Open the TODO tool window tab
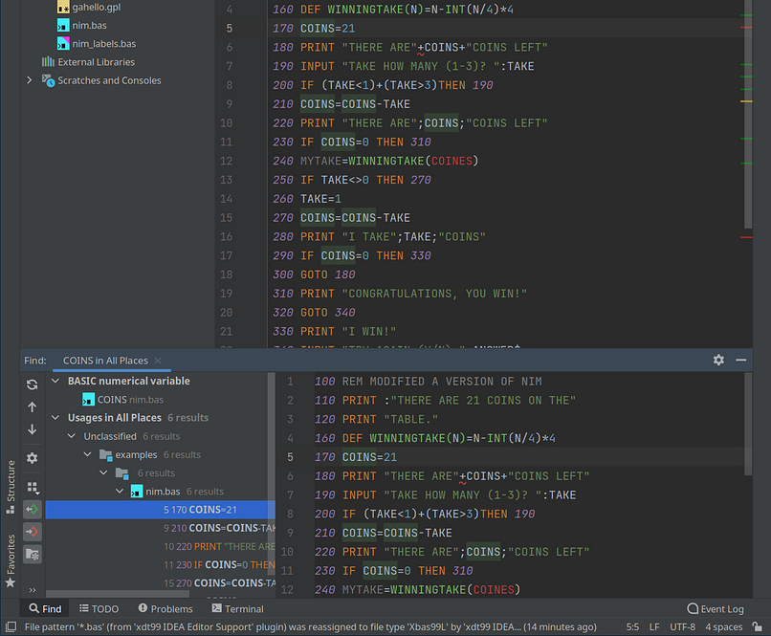This screenshot has height=636, width=771. [x=98, y=608]
